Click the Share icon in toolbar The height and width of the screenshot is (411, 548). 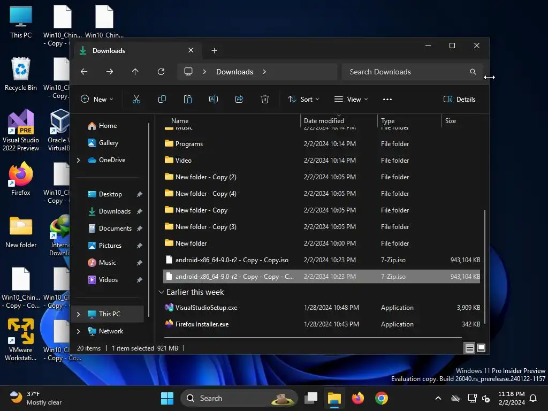(239, 99)
